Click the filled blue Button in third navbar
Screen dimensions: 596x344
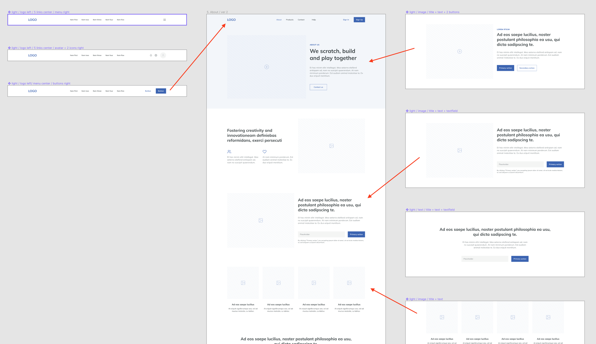(161, 91)
